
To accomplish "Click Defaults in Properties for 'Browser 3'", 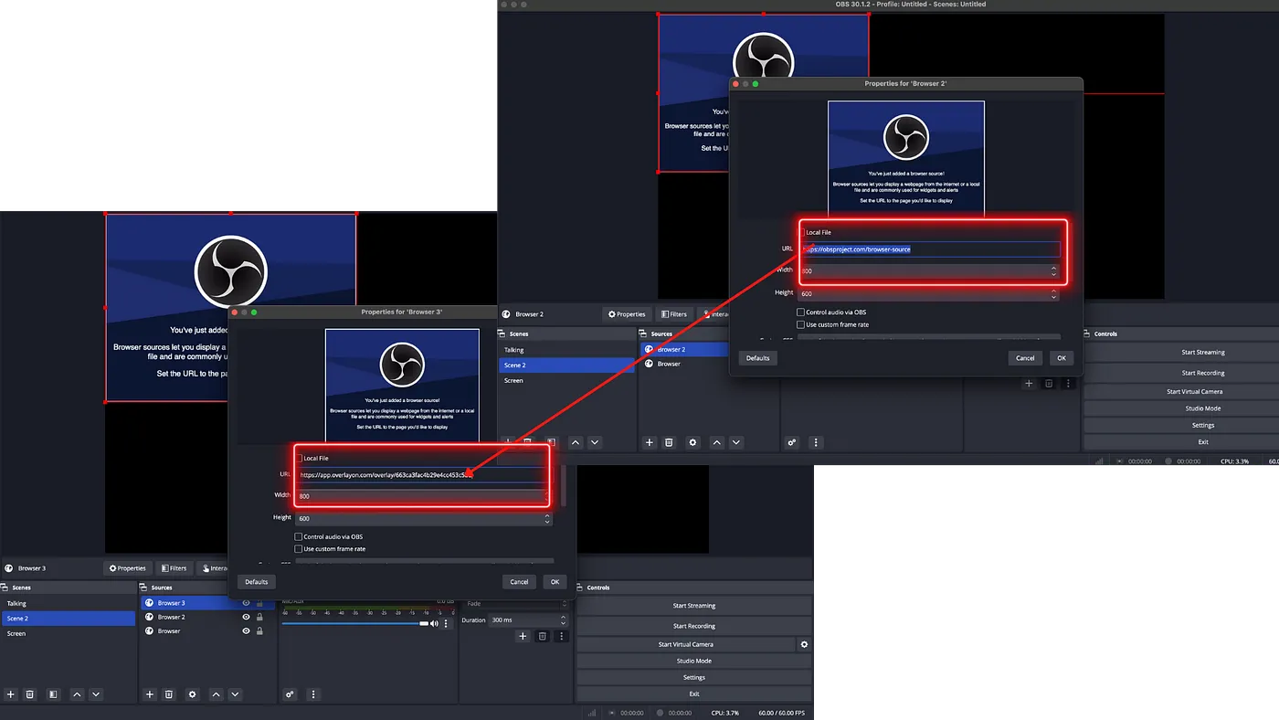I will (x=257, y=582).
